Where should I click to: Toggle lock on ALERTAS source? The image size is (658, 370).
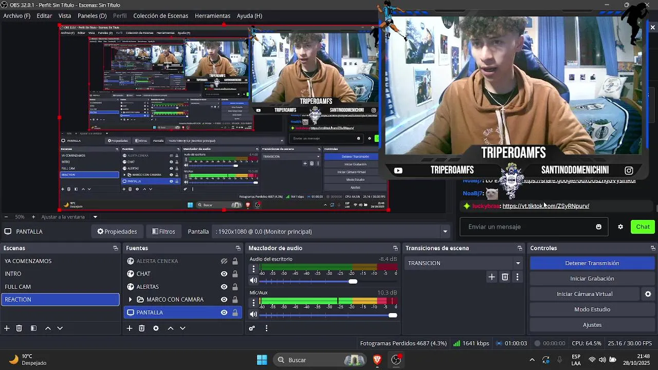(x=235, y=287)
